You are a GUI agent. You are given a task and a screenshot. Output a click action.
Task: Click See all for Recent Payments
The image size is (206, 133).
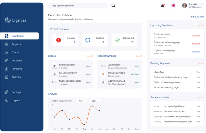139,56
